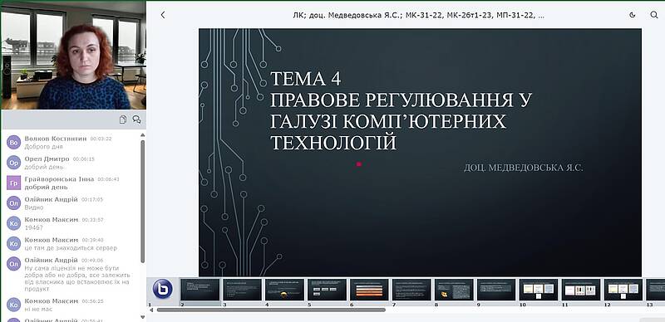665x322 pixels.
Task: Click the 'Гр' square avatar of Грайворонська Інна
Action: click(x=13, y=183)
